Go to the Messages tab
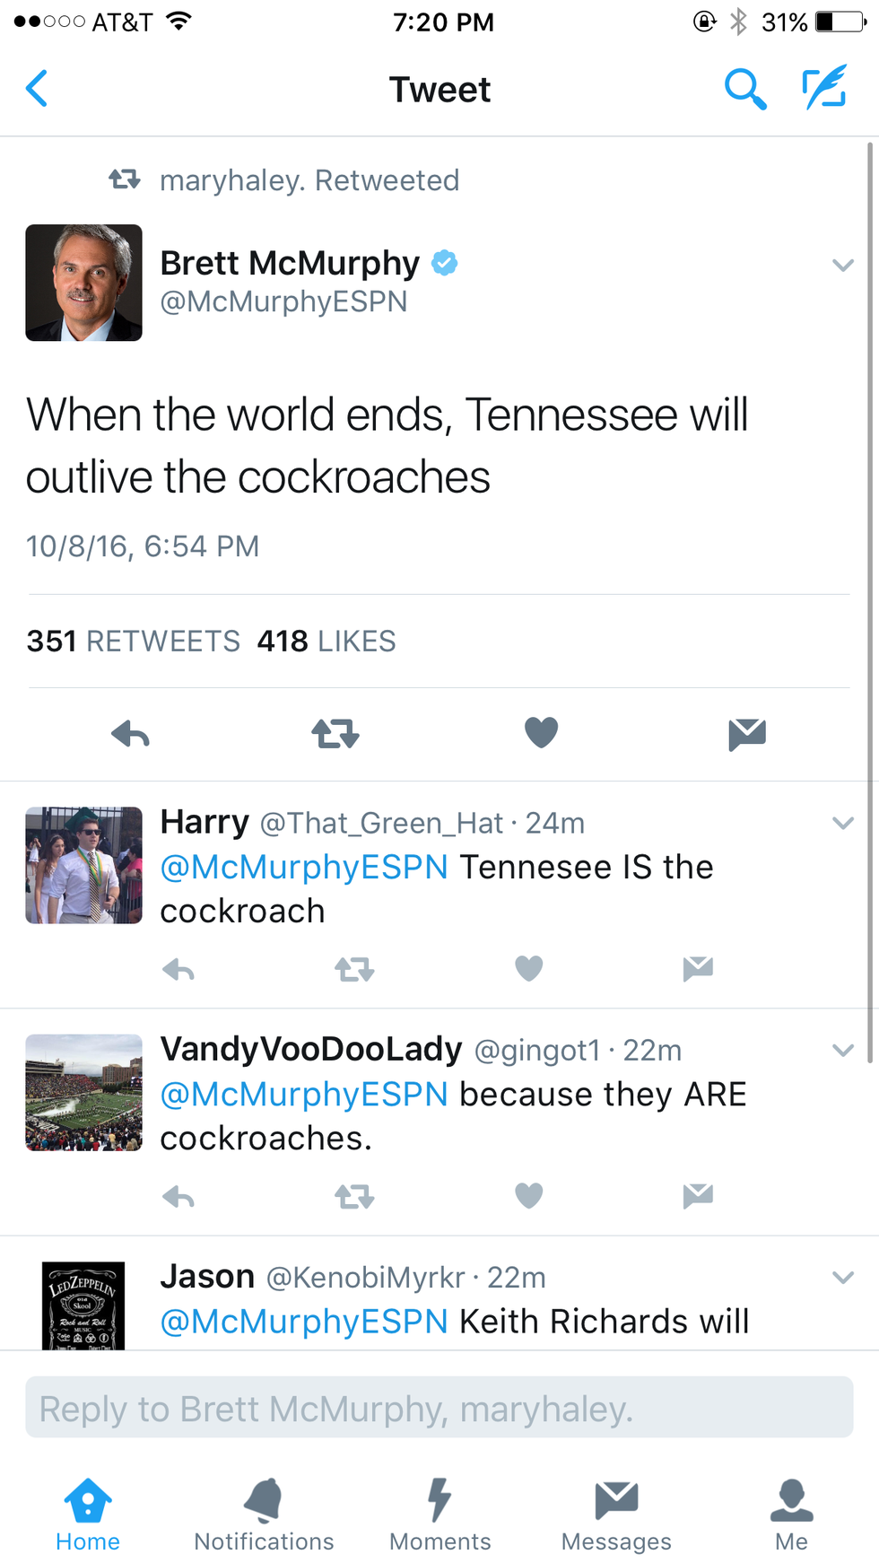 point(616,1514)
